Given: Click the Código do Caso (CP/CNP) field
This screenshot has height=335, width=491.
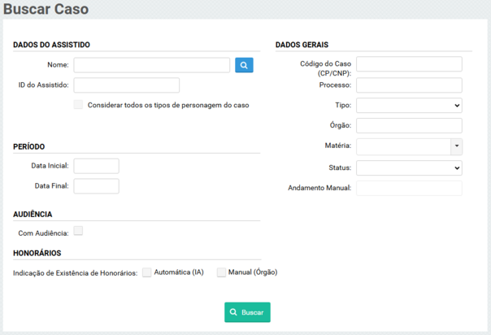Looking at the screenshot, I should [x=409, y=64].
